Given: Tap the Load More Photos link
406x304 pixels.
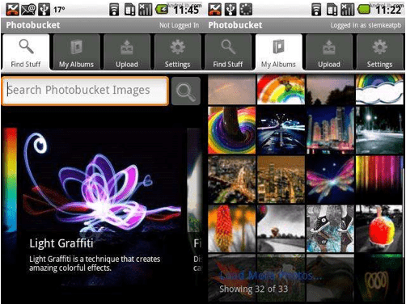Looking at the screenshot, I should [270, 276].
